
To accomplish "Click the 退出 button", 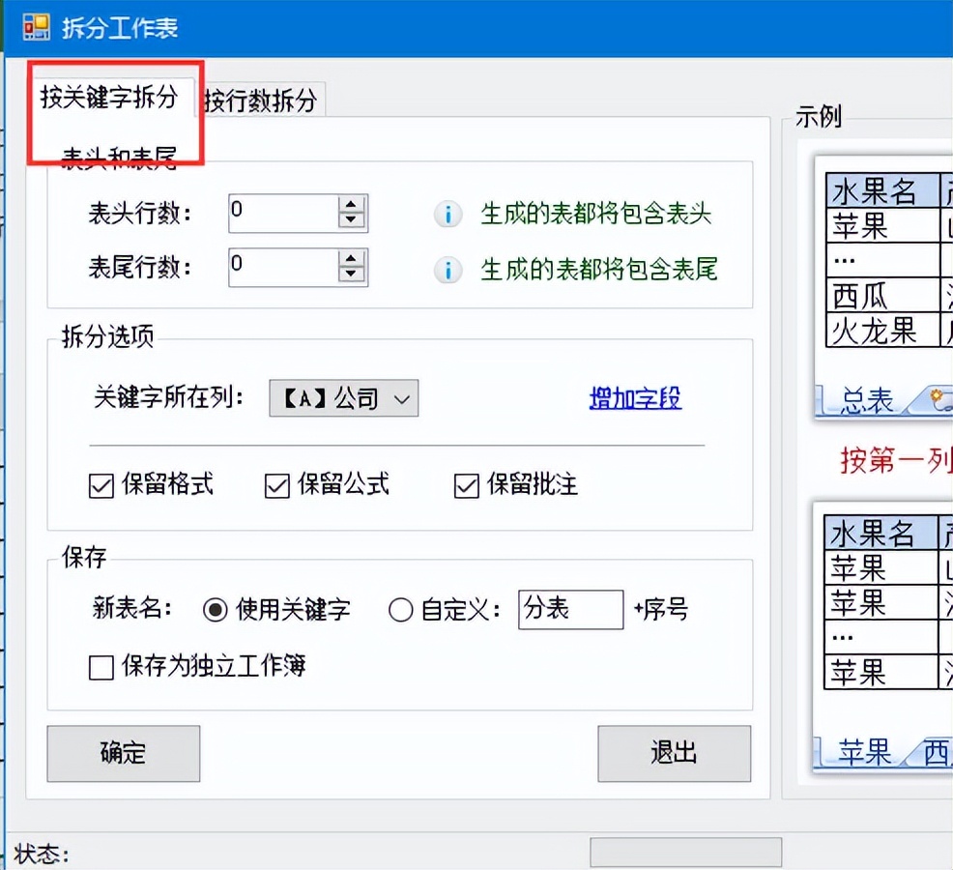I will pos(673,753).
